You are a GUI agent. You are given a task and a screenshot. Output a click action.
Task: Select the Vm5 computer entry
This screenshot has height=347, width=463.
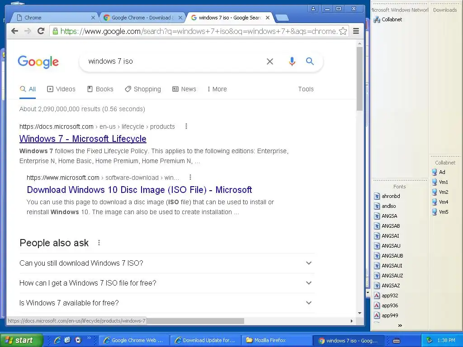[x=440, y=212]
